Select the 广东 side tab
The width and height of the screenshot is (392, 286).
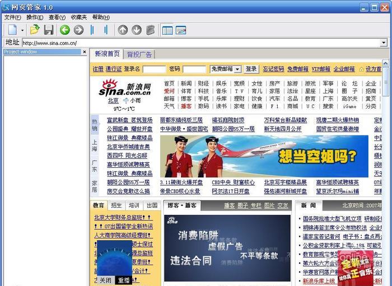pos(95,166)
